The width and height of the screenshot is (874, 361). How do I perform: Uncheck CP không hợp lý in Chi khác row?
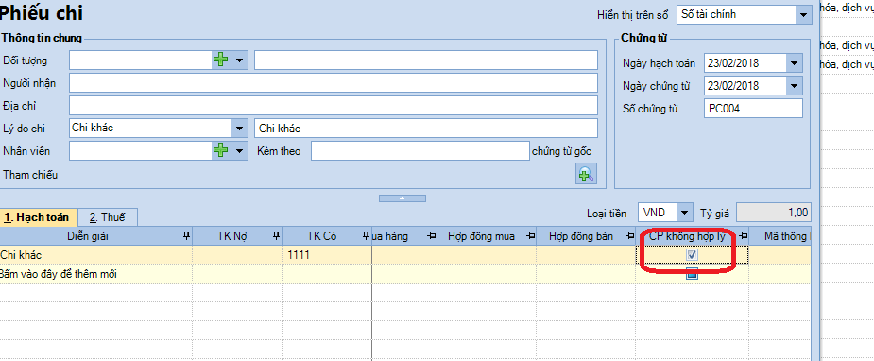693,254
